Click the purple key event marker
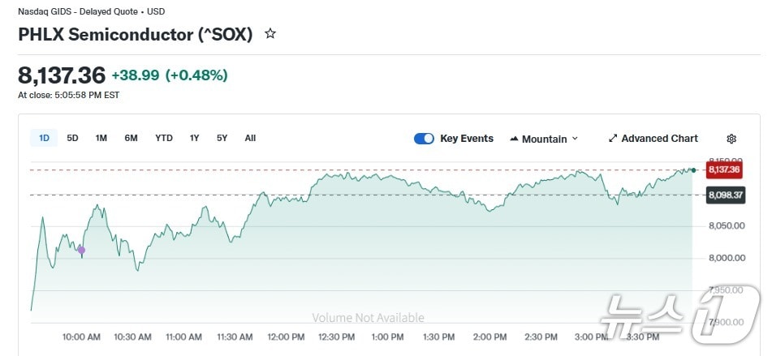 (x=81, y=250)
